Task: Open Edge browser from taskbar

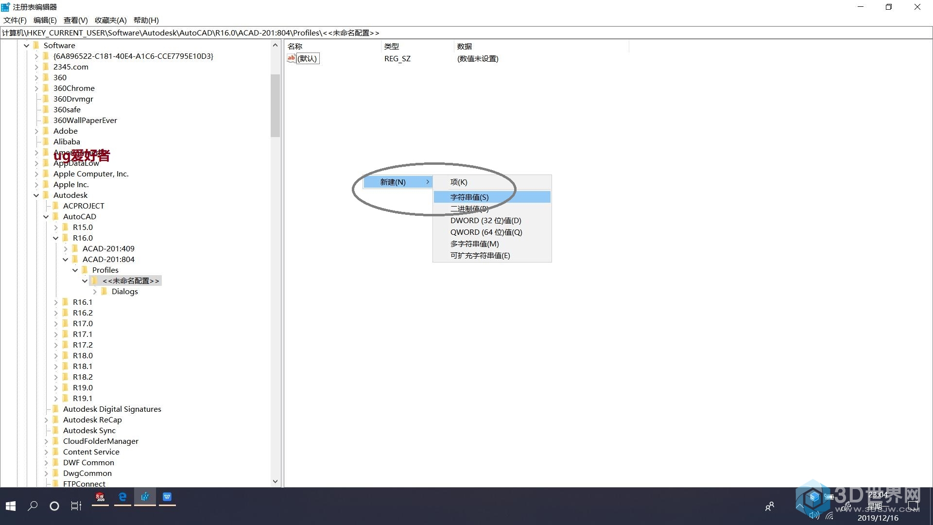Action: coord(122,497)
